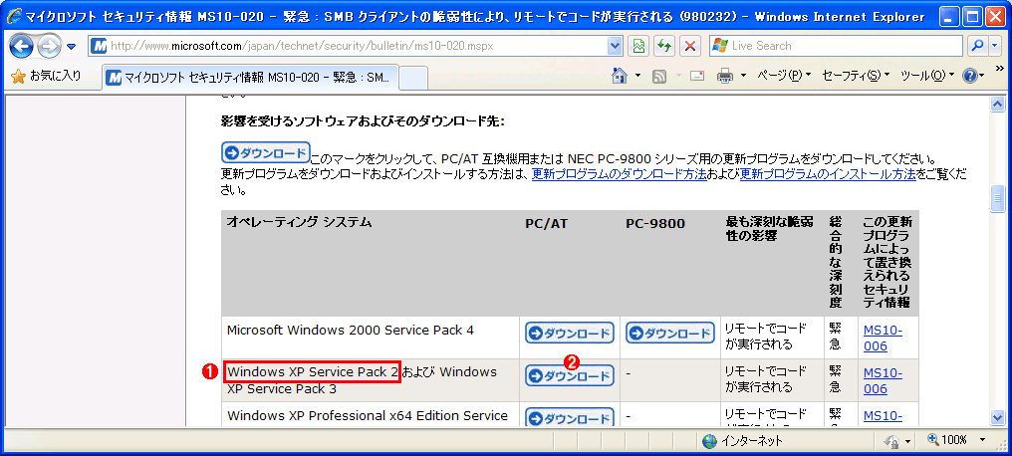Click the RSS feeds icon

click(x=659, y=76)
